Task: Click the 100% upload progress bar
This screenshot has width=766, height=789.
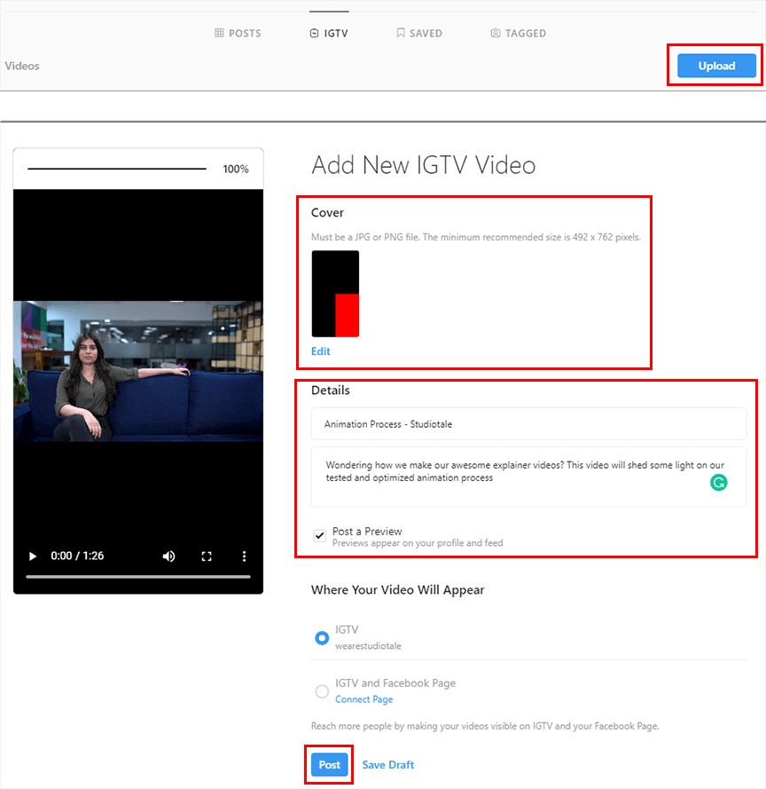Action: click(x=117, y=169)
